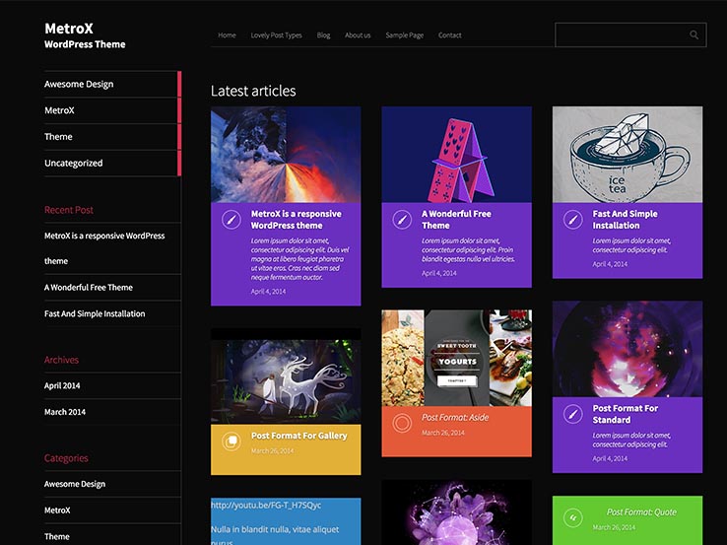Screen dimensions: 727x545
Task: Click the 'Latest articles' heading
Action: tap(253, 91)
